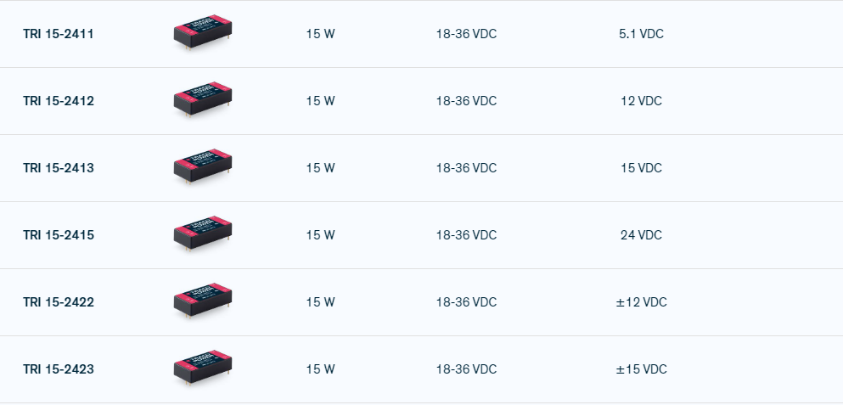The height and width of the screenshot is (405, 843).
Task: Click the TRI 15-2412 converter product image
Action: pos(203,100)
